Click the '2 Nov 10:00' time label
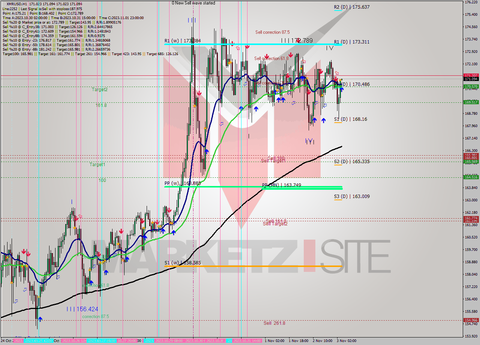Screen dimensions: 480x345 tap(322, 341)
